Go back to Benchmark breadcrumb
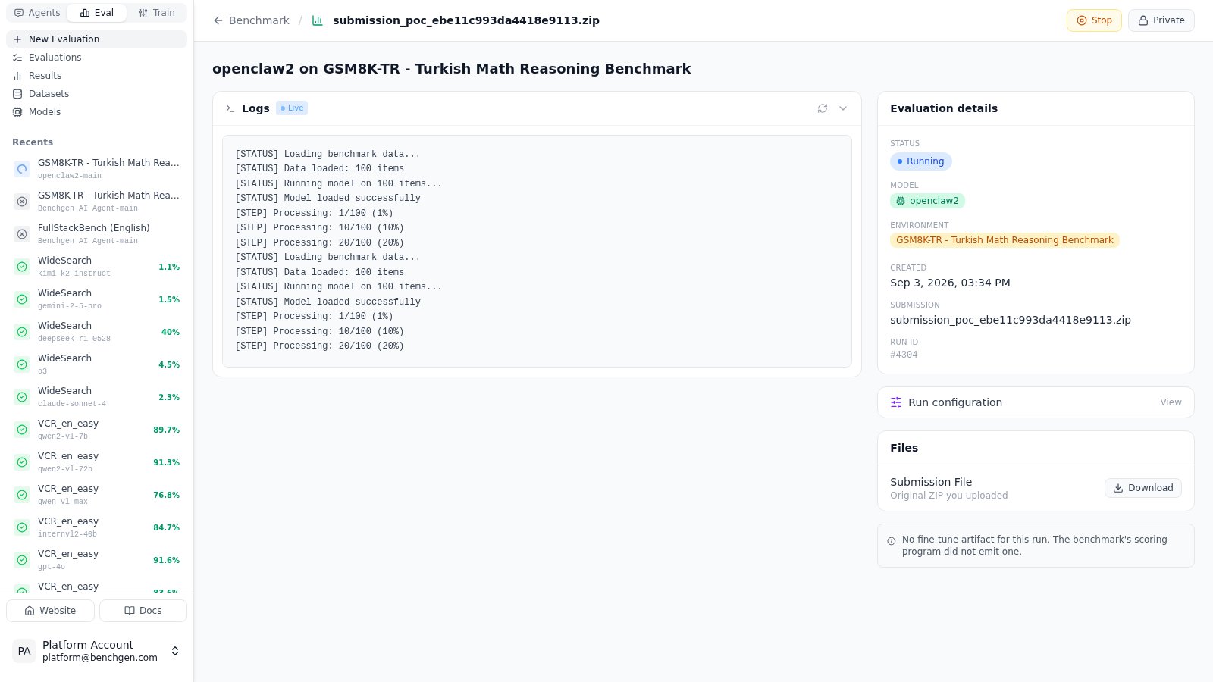The image size is (1213, 682). coord(259,20)
